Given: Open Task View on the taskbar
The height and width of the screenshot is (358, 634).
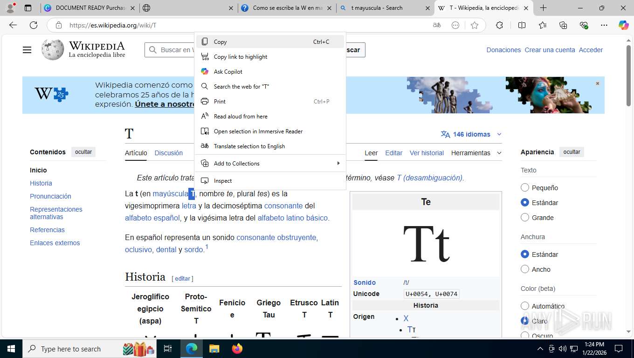Looking at the screenshot, I should 168,349.
